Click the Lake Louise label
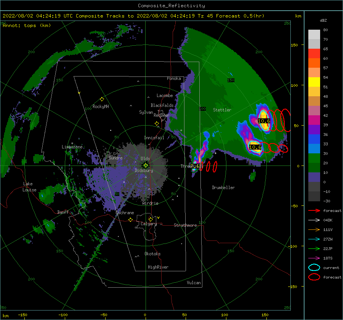The height and width of the screenshot is (320, 343). click(x=30, y=187)
